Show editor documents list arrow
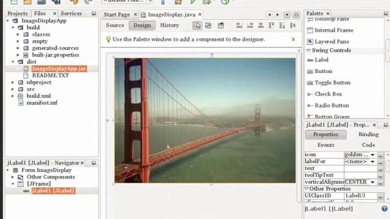Screen dimensions: 390x219 [x=287, y=15]
